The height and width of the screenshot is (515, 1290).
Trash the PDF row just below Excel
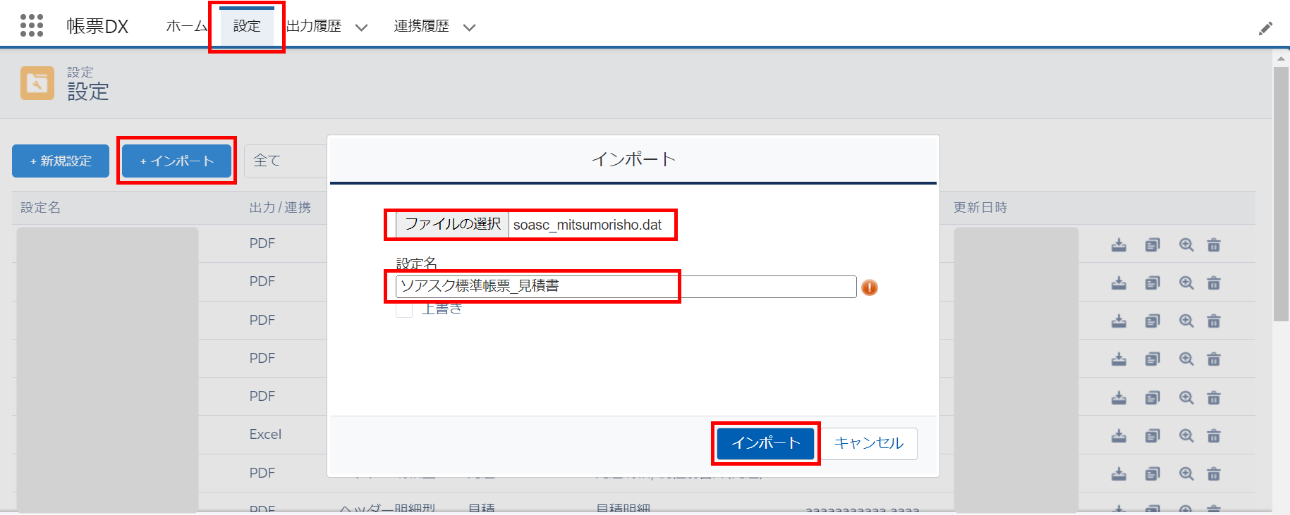(1214, 473)
